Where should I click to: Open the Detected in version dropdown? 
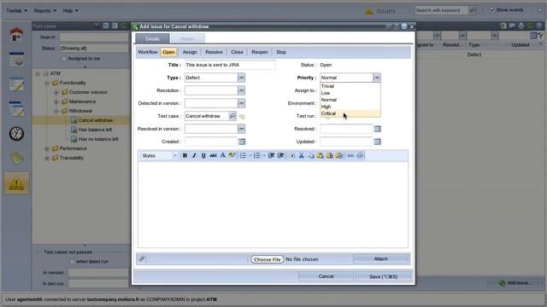coord(241,103)
